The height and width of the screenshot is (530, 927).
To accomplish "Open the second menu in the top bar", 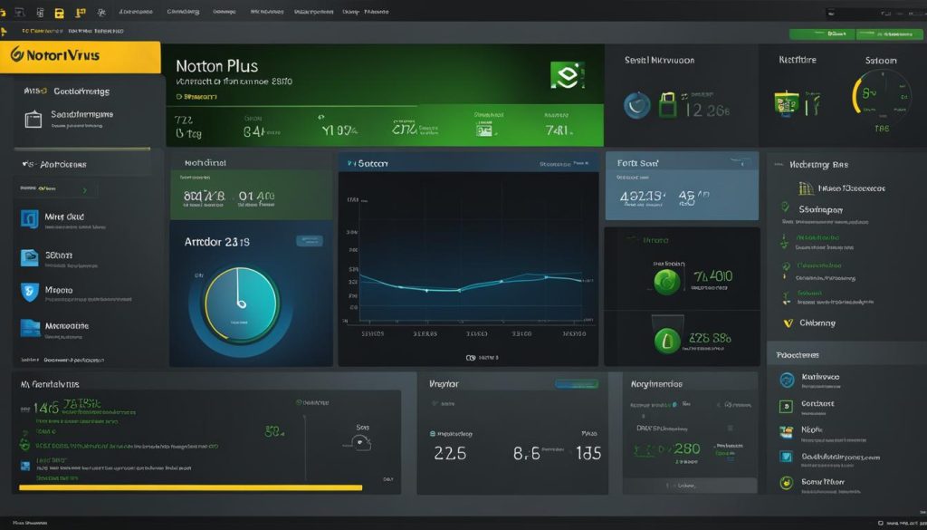I will point(183,13).
